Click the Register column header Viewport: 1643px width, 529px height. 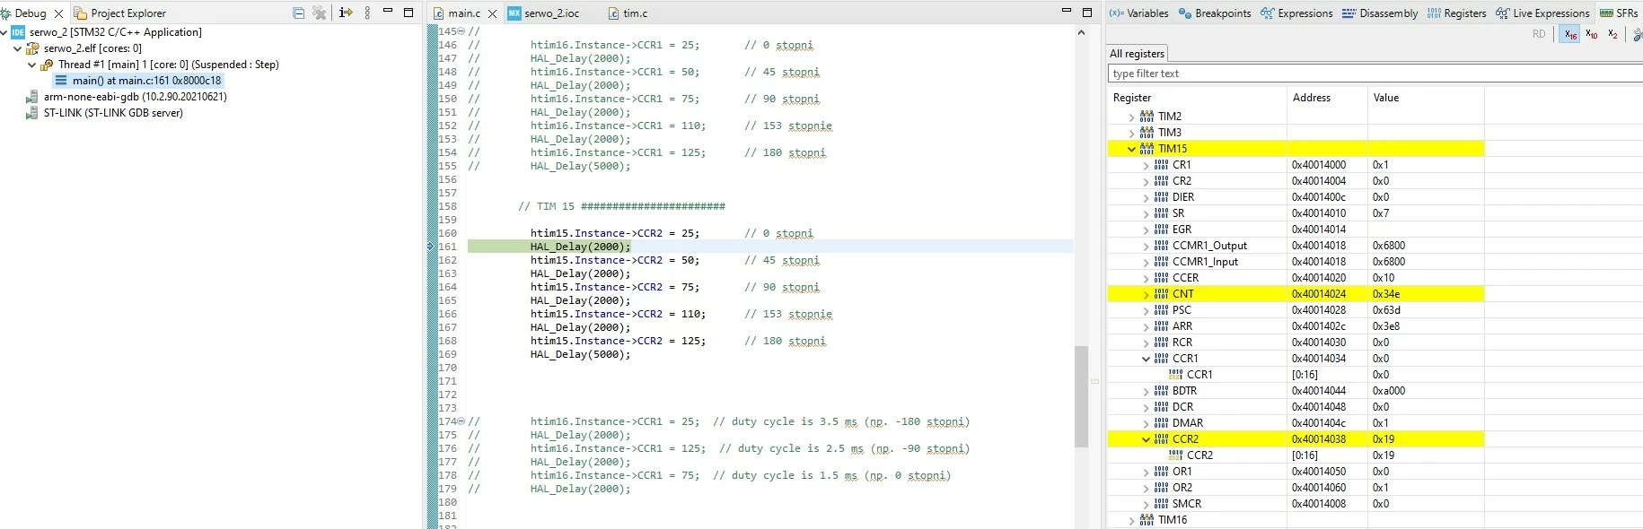[x=1197, y=98]
